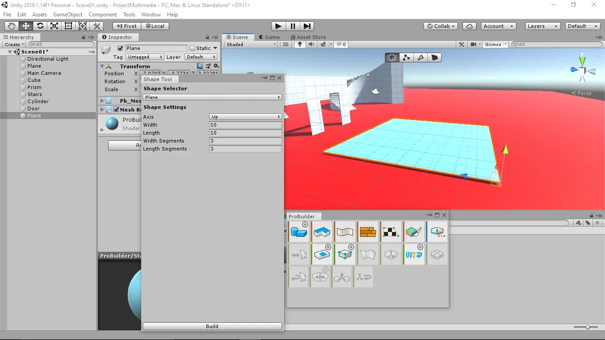The height and width of the screenshot is (340, 605).
Task: Toggle scene lighting bulb
Action: pyautogui.click(x=300, y=44)
